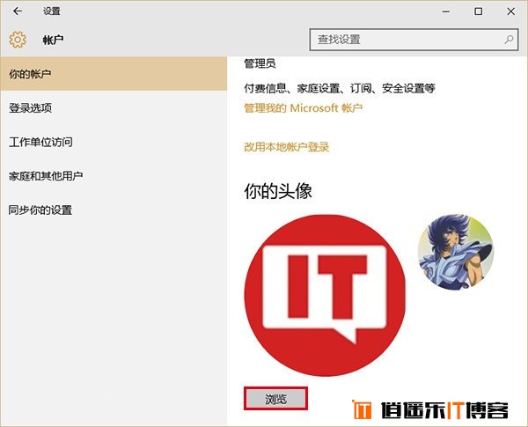Click the 管理员 text
This screenshot has width=528, height=427.
pyautogui.click(x=260, y=63)
